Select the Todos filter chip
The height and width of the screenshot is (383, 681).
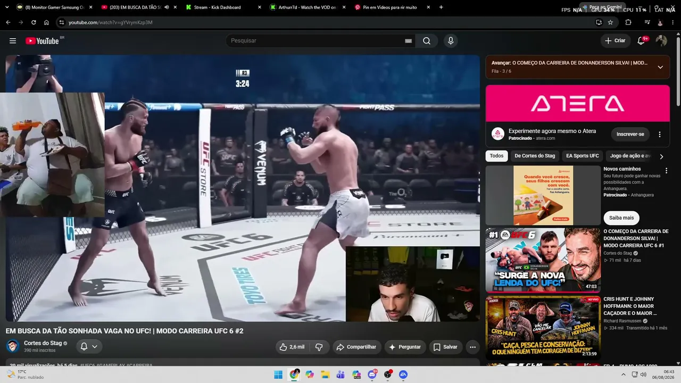496,156
